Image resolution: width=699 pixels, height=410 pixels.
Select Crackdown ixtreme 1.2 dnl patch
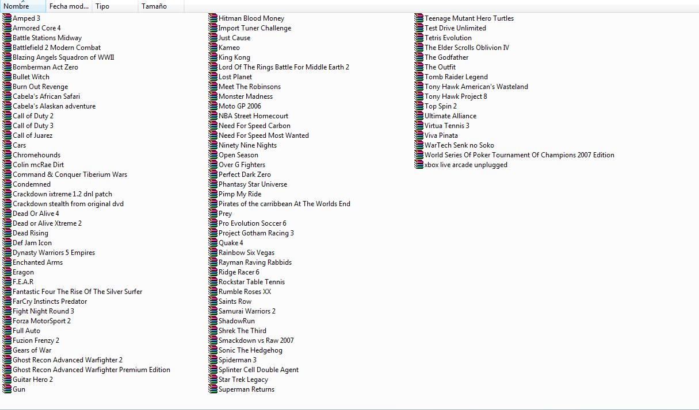[x=63, y=194]
